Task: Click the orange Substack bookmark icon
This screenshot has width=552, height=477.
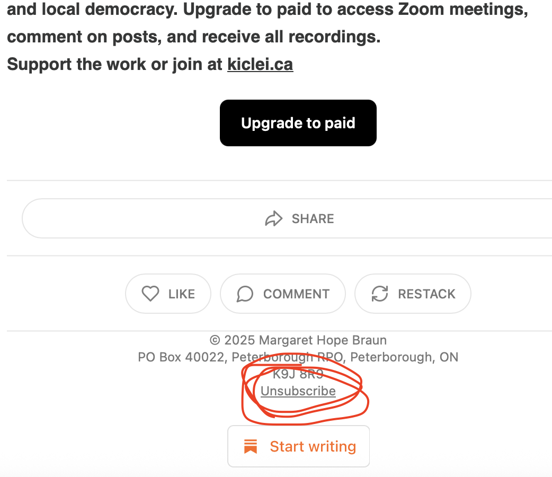Action: point(251,446)
